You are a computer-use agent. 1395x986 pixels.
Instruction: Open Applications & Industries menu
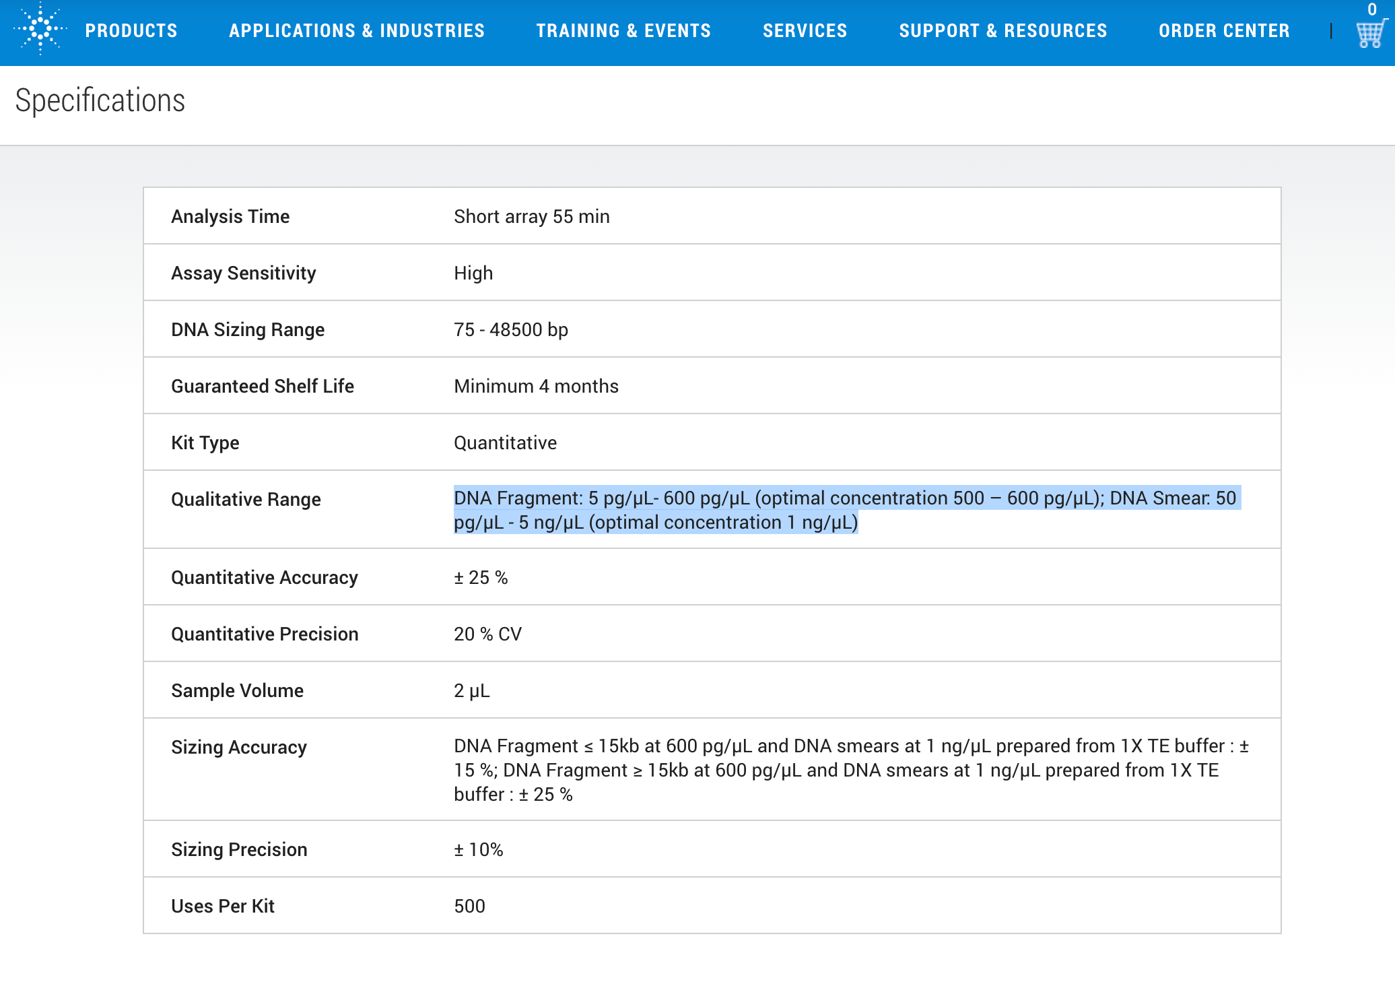[357, 31]
